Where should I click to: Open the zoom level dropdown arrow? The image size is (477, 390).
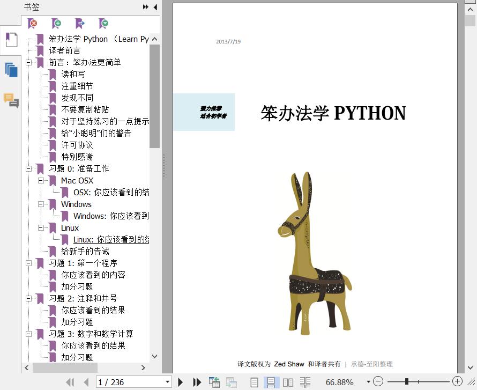[368, 382]
